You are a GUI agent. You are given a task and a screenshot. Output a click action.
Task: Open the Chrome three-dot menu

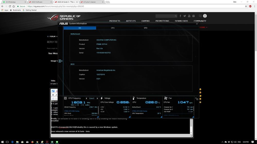[x=254, y=6]
